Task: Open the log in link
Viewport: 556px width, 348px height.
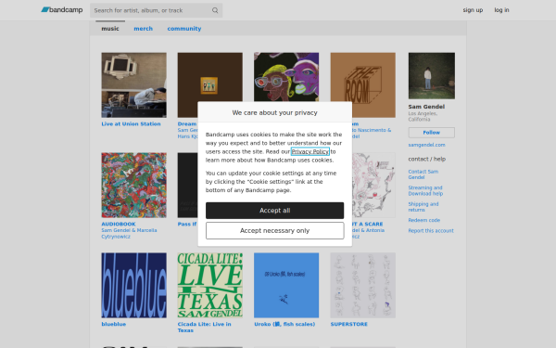Action: (x=501, y=10)
